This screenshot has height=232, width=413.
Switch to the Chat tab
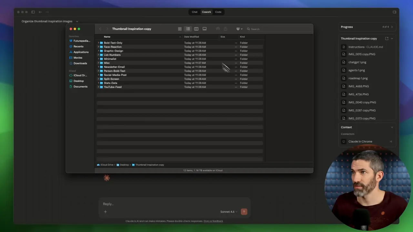click(195, 12)
